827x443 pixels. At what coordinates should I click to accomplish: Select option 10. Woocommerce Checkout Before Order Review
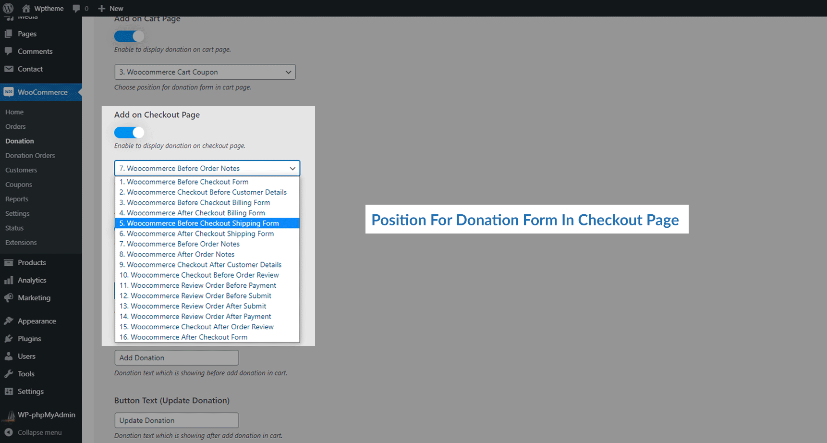pos(207,275)
